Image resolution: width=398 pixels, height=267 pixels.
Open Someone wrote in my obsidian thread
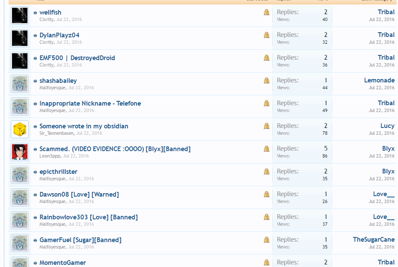84,126
